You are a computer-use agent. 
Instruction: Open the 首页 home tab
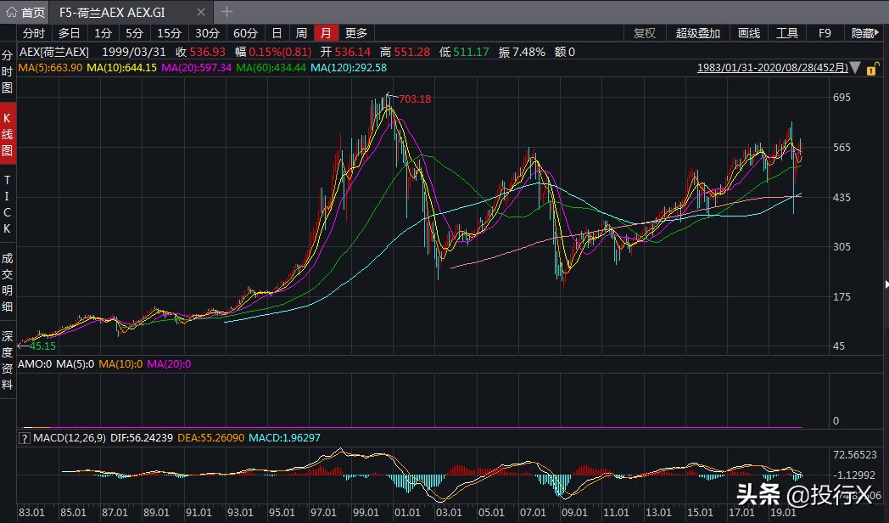click(25, 12)
